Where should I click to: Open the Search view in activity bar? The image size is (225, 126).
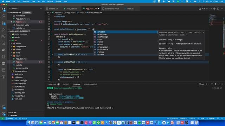(x=3, y=16)
